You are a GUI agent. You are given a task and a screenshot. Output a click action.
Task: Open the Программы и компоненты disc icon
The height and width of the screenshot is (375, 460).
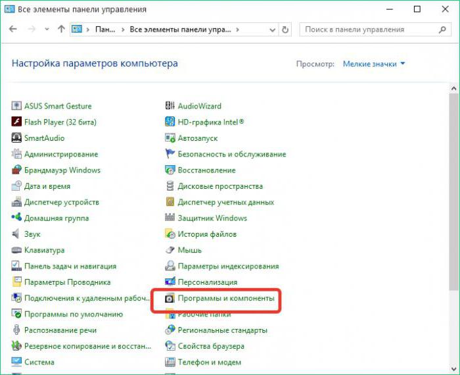[x=170, y=298]
